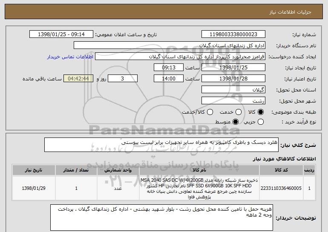Click the شماره نیاز label
328x232 pixels.
pyautogui.click(x=304, y=34)
